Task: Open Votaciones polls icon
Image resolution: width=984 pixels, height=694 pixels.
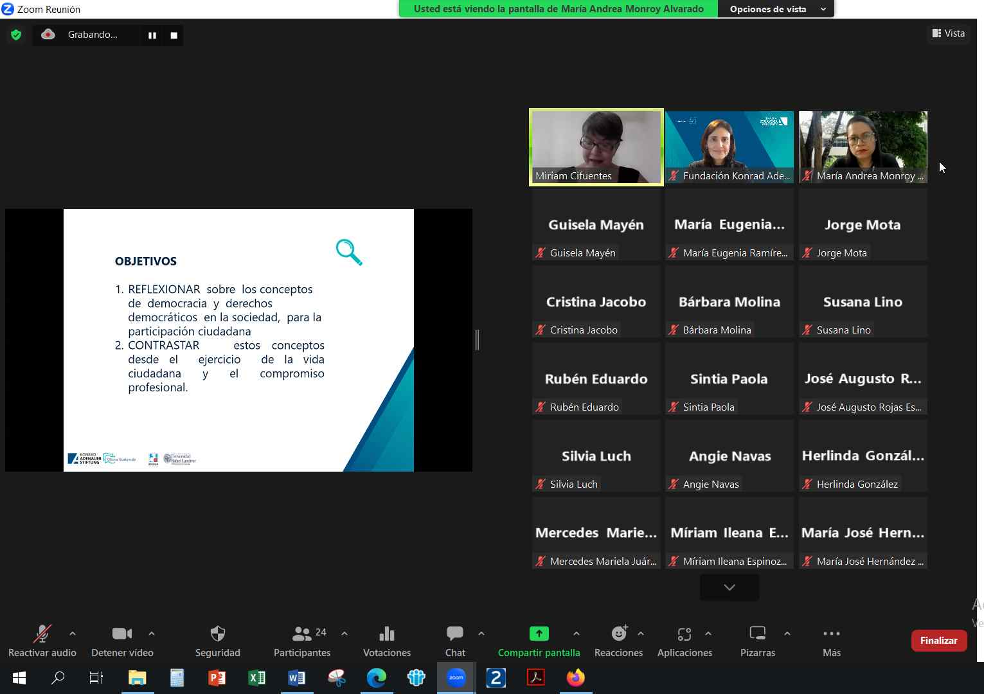Action: (387, 634)
